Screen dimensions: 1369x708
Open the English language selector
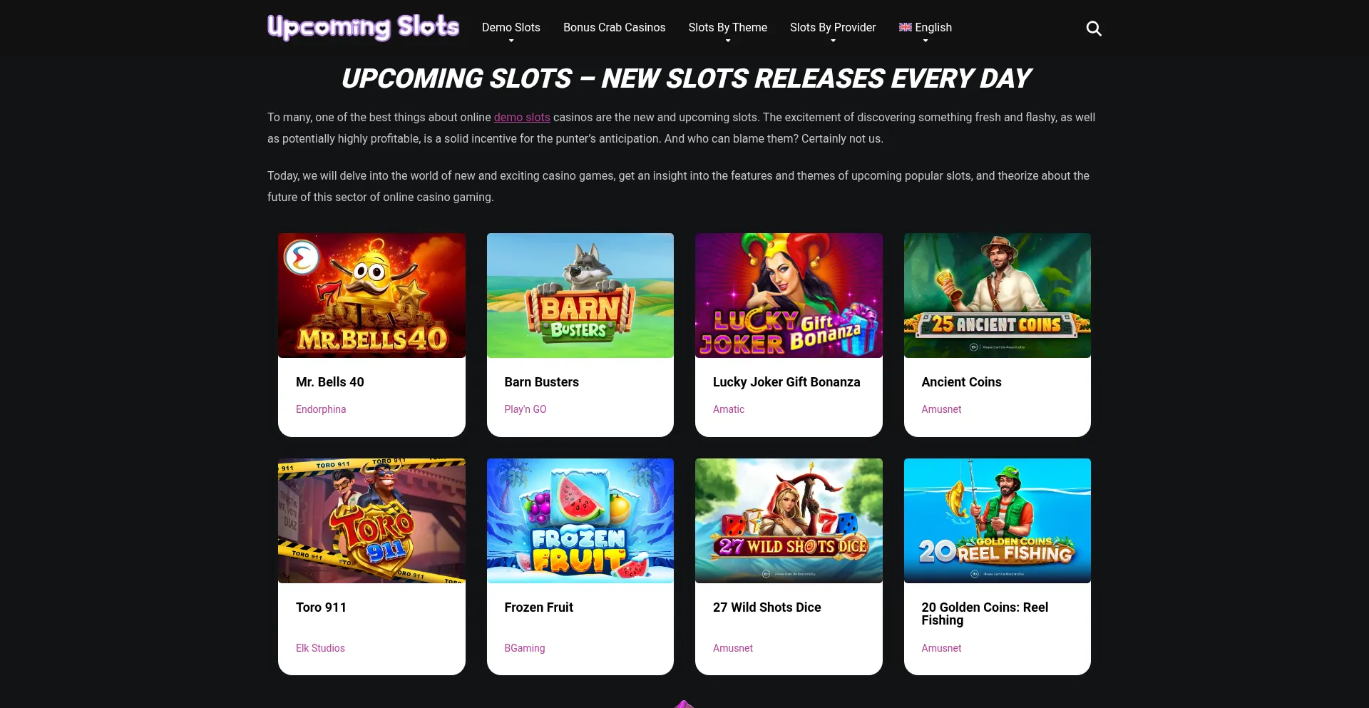pyautogui.click(x=926, y=28)
